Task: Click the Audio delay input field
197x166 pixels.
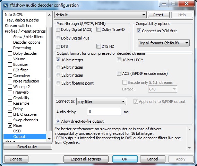Action: (104, 112)
